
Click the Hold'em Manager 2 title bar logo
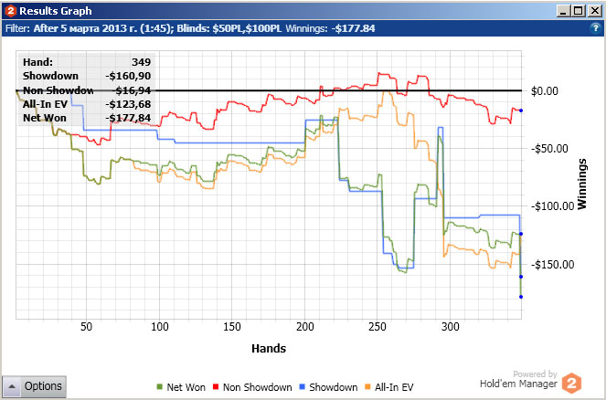[x=10, y=11]
